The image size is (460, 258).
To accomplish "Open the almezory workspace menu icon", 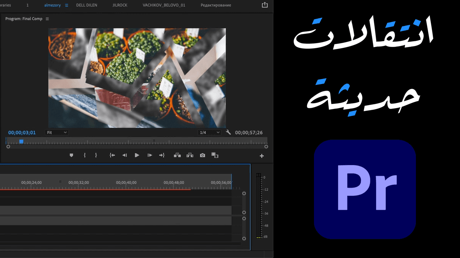I will coord(67,5).
